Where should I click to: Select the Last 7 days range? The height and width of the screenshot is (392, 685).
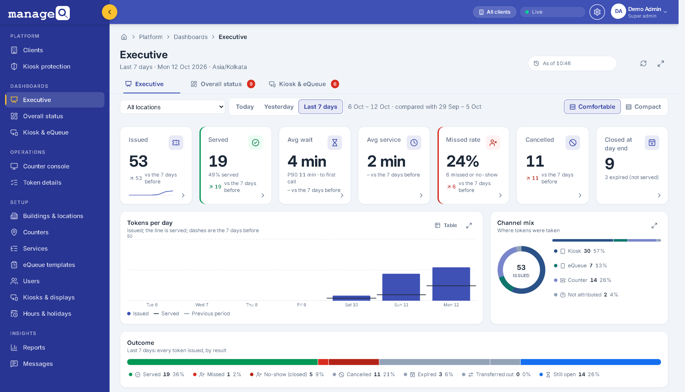click(320, 107)
